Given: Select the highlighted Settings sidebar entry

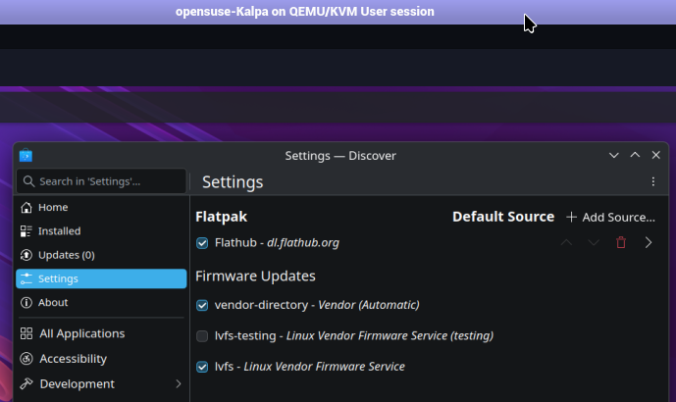Looking at the screenshot, I should coord(100,278).
